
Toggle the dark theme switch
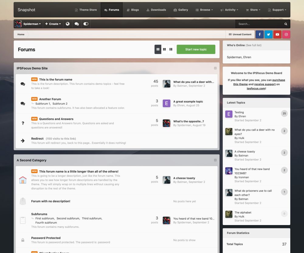(x=86, y=24)
